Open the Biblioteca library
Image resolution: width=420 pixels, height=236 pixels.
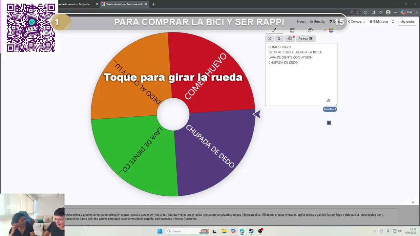(x=379, y=22)
